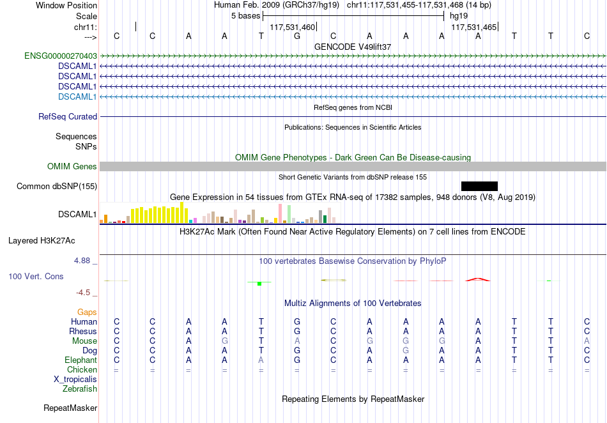Select the Mouse alignment row label
The image size is (607, 423).
click(84, 341)
